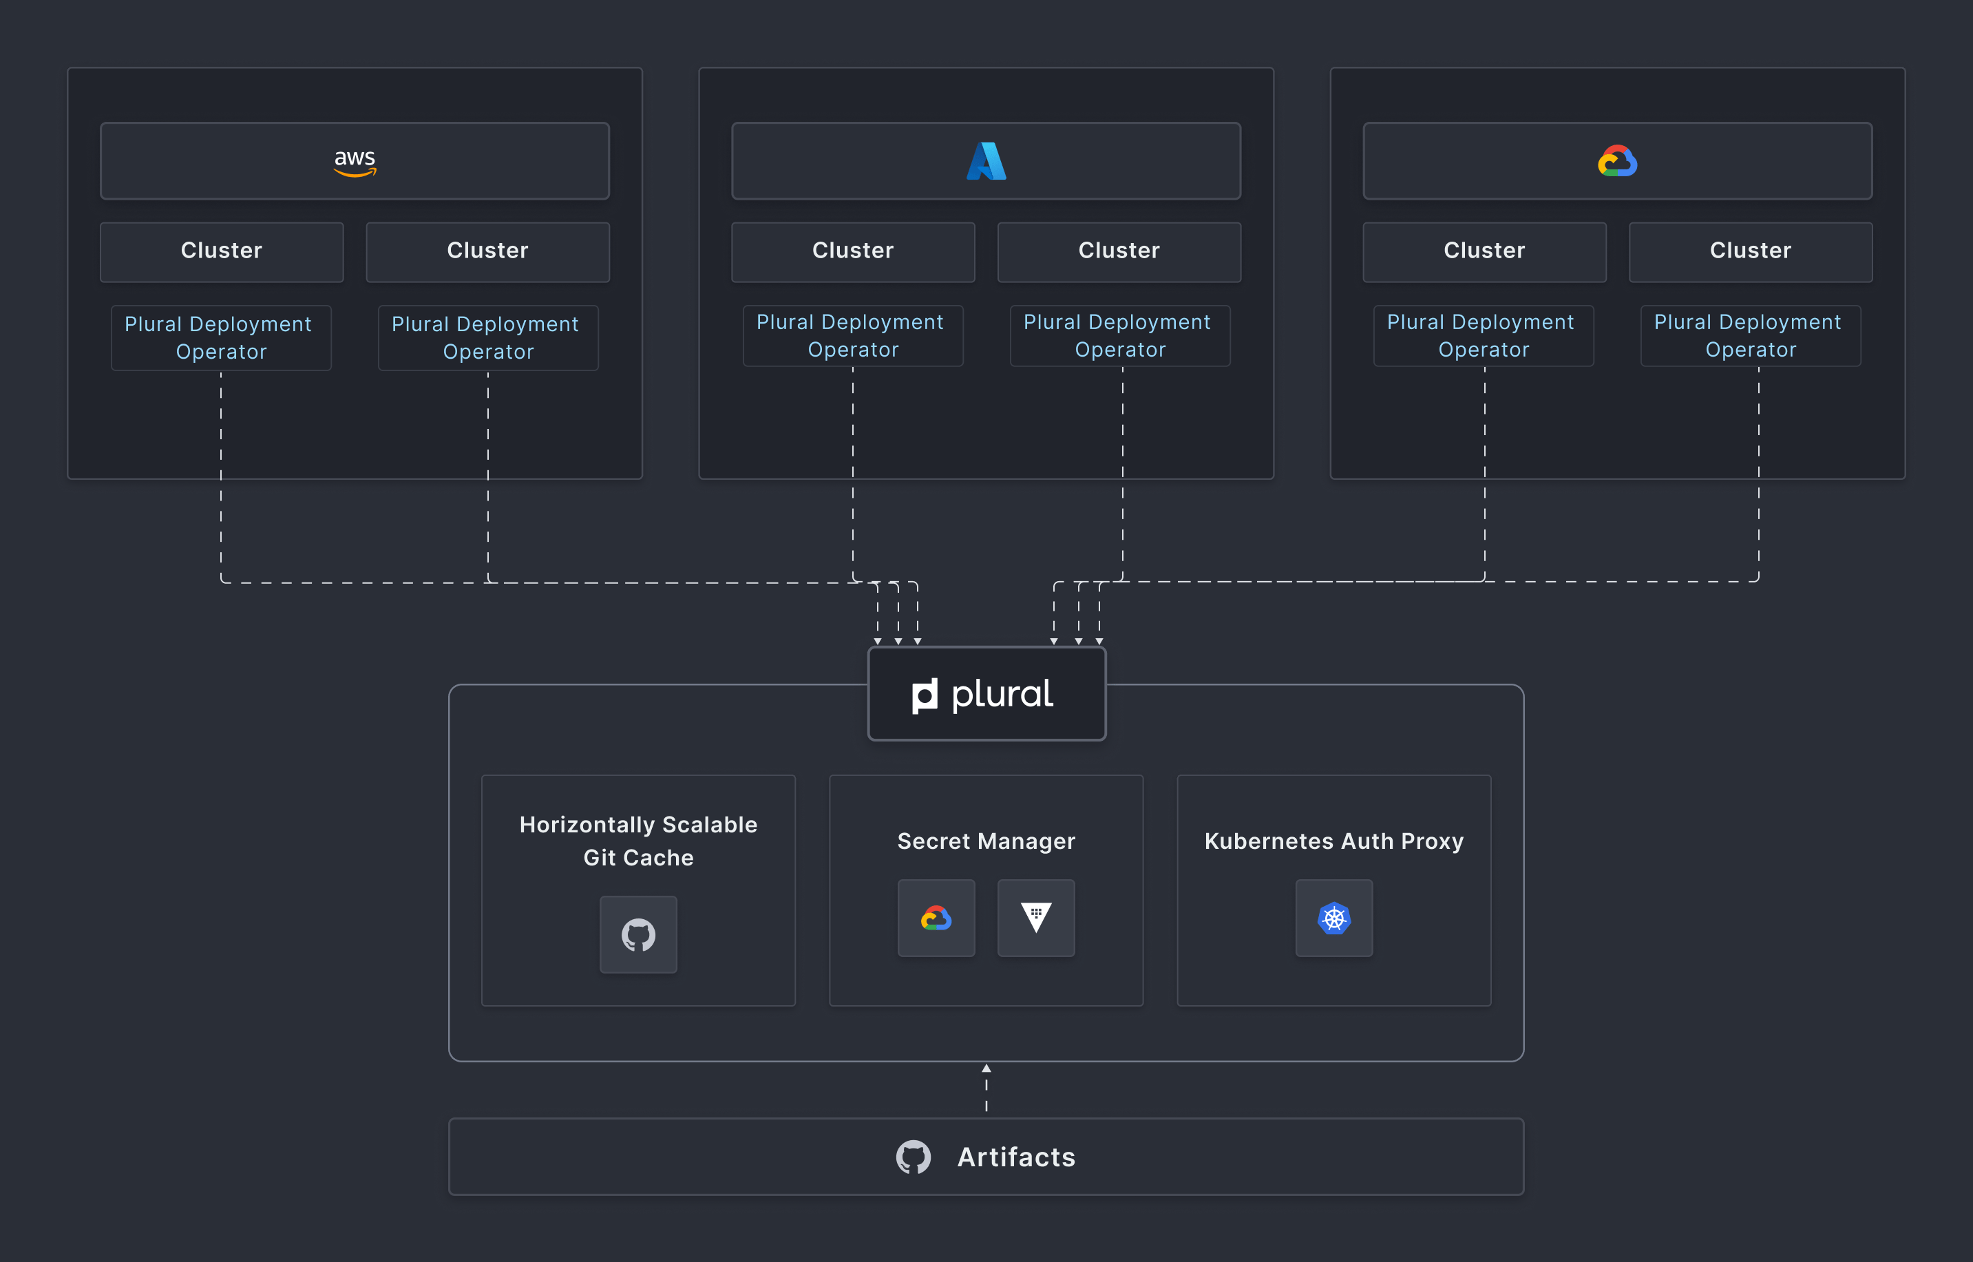Click the Secret Manager heading
The image size is (1973, 1262).
[x=986, y=841]
